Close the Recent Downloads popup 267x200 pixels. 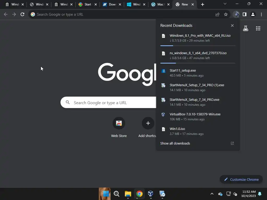pos(232,26)
